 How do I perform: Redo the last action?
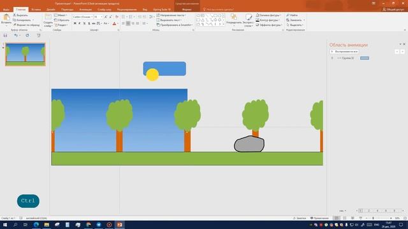coord(27,36)
